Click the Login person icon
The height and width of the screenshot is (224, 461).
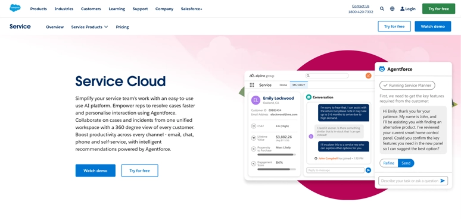[402, 9]
